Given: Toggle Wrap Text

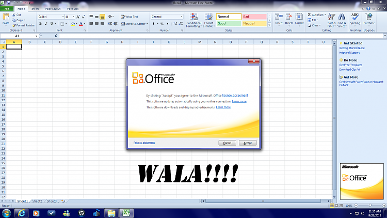Looking at the screenshot, I should [130, 17].
